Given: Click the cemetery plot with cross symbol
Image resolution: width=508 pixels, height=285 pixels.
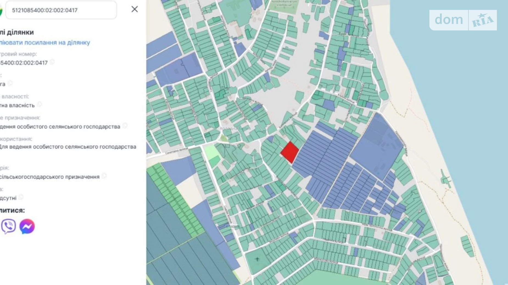Looking at the screenshot, I should tap(257, 259).
